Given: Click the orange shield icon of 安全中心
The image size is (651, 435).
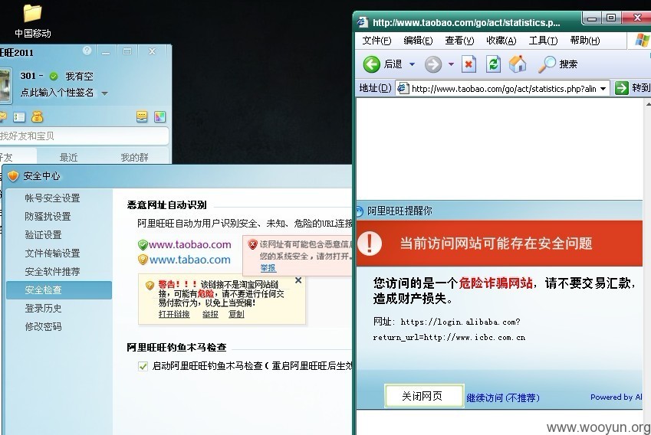Looking at the screenshot, I should tap(13, 176).
